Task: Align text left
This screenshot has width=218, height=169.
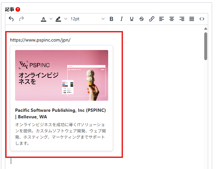Action: (162, 19)
